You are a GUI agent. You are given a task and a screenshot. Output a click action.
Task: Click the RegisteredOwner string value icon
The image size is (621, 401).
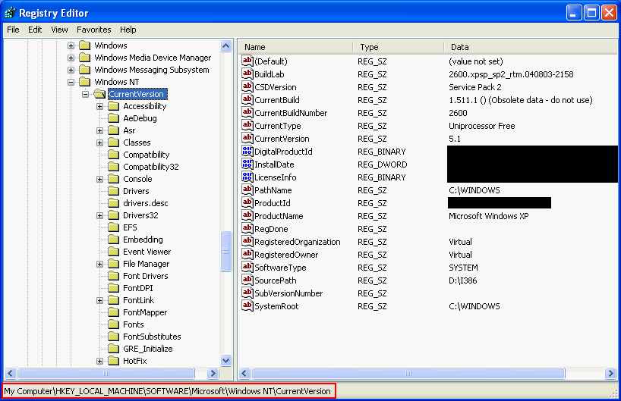click(247, 254)
